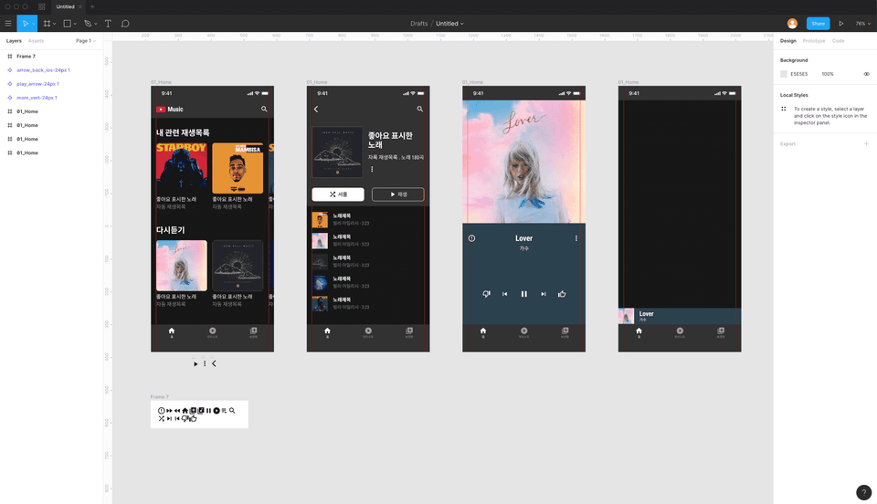Select the Starboy album cover thumbnail
This screenshot has width=877, height=504.
point(181,168)
